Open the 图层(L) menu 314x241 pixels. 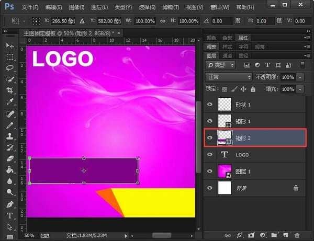[x=99, y=7]
